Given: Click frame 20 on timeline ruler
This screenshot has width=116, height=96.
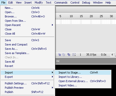Looking at the screenshot, I should pos(91,16).
